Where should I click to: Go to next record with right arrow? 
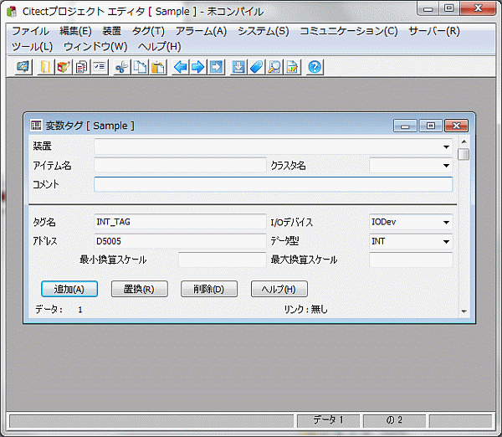pos(198,67)
